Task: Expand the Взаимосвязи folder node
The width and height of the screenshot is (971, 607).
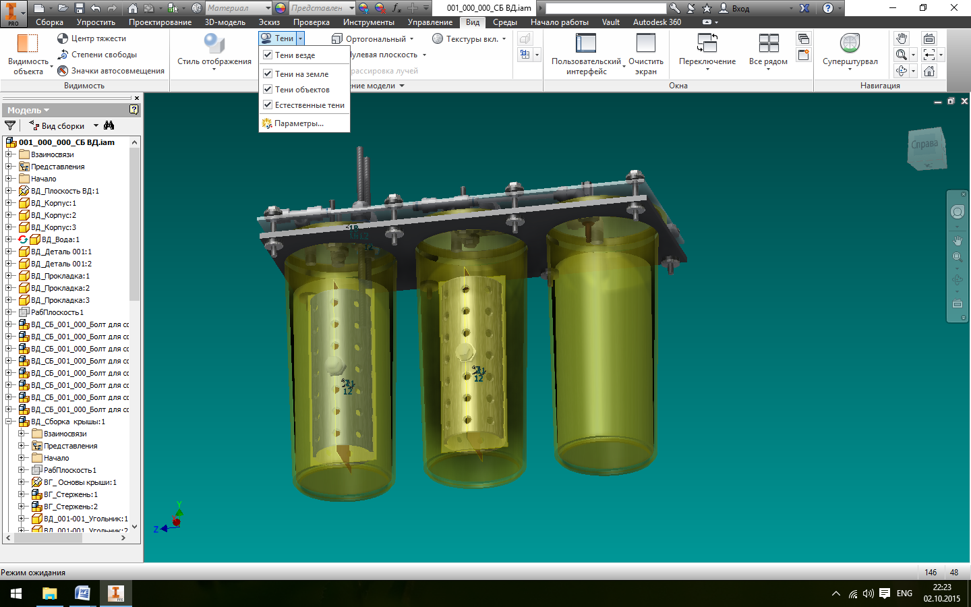Action: 9,154
